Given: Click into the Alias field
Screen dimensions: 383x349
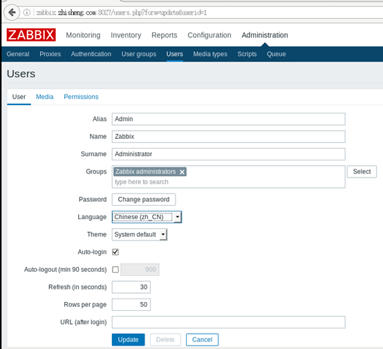Looking at the screenshot, I should (x=228, y=119).
